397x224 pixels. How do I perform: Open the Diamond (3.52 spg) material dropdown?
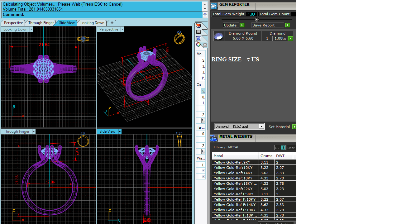click(261, 126)
